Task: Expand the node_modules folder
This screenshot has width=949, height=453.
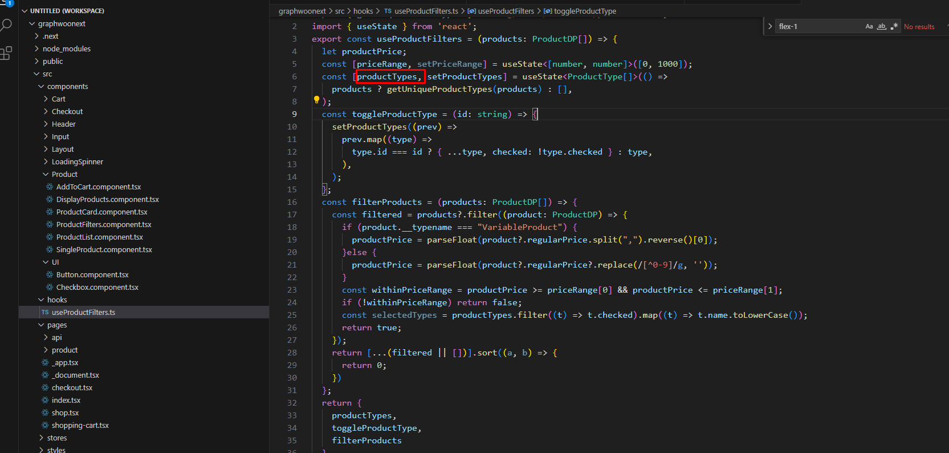Action: tap(66, 49)
